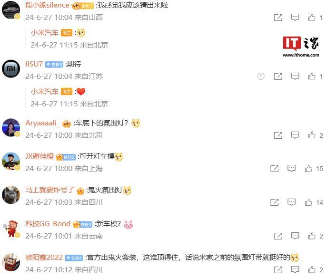Repost the 鬼火氛围灯 comment from 四川
Viewport: 326px width, 277px height.
(275, 202)
